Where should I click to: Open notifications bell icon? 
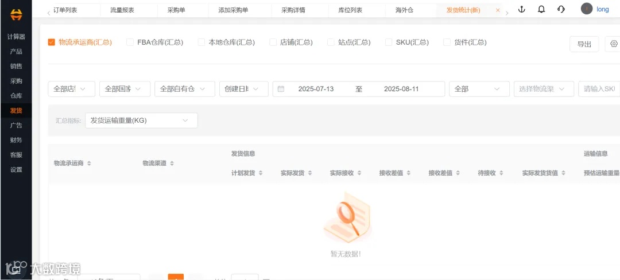click(541, 10)
